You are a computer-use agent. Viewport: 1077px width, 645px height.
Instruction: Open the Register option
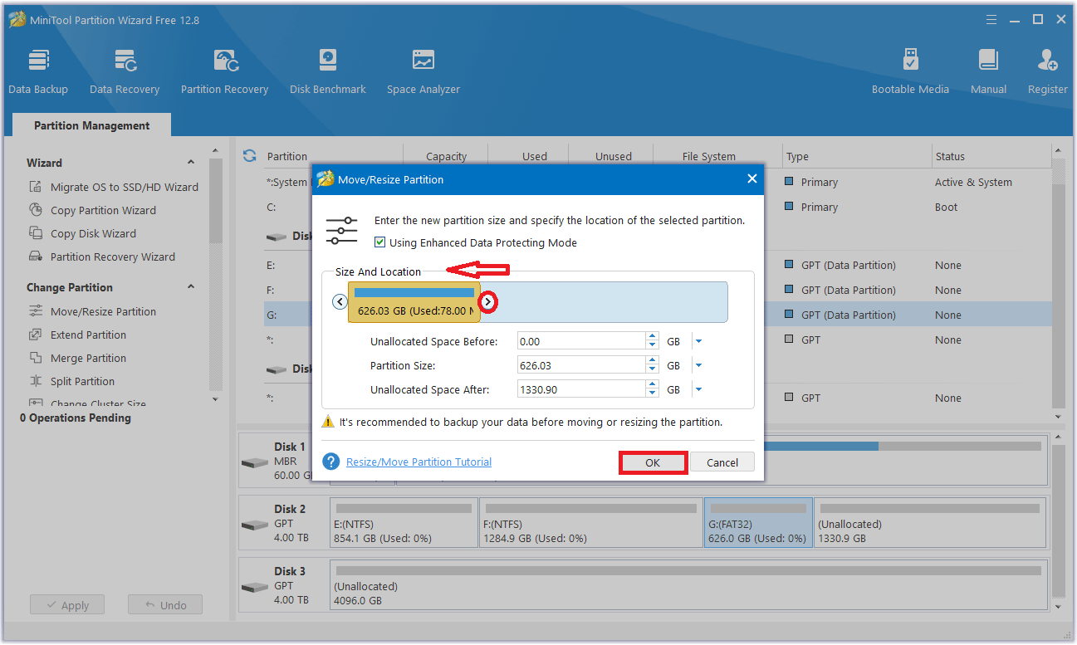coord(1048,71)
